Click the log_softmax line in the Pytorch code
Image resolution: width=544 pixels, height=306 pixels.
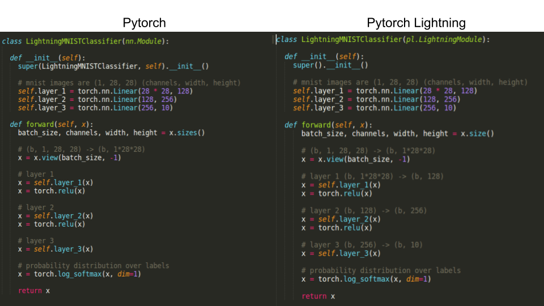[79, 274]
